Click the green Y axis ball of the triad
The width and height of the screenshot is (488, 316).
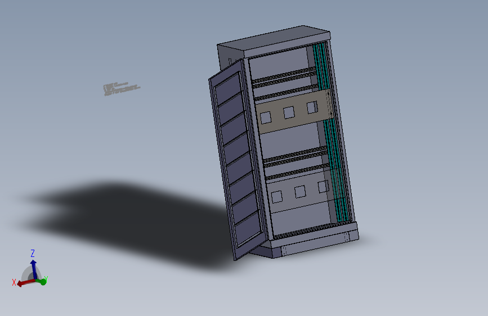tap(43, 282)
